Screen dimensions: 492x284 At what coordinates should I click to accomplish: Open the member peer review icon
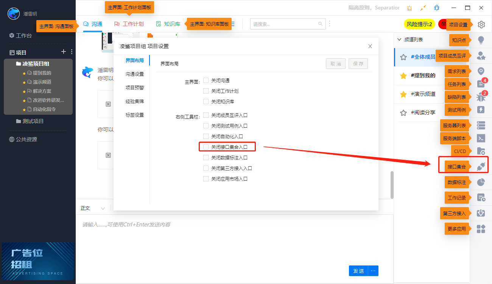[x=481, y=56]
